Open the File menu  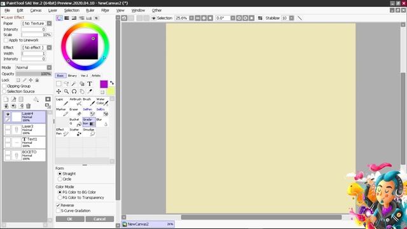pos(7,10)
